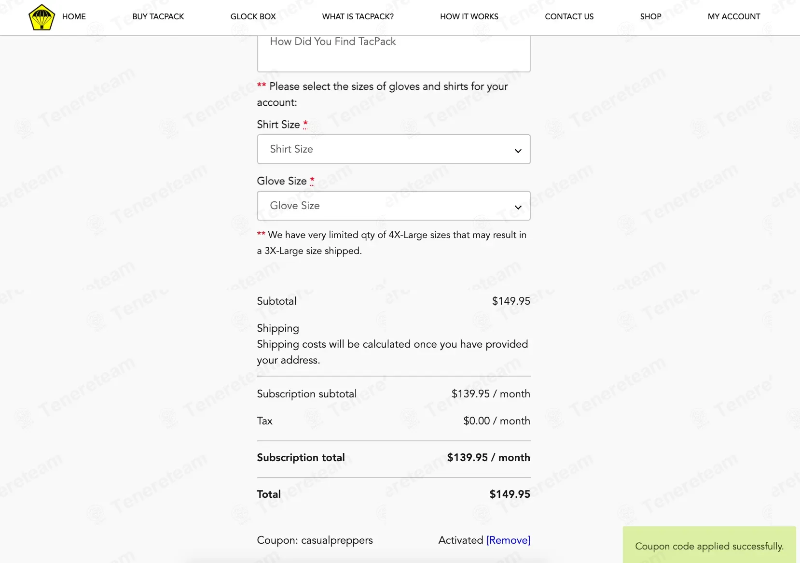Select GLOCK BOX in the navigation
This screenshot has width=800, height=563.
pos(253,16)
